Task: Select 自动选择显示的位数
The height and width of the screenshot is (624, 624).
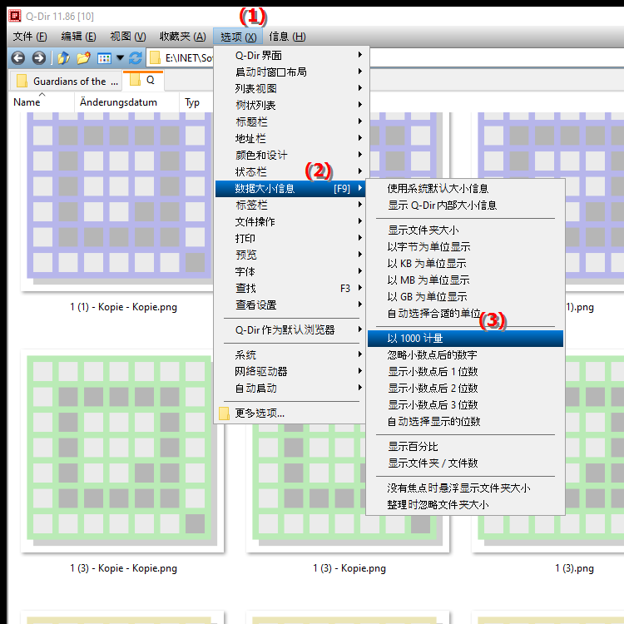Action: (465, 422)
